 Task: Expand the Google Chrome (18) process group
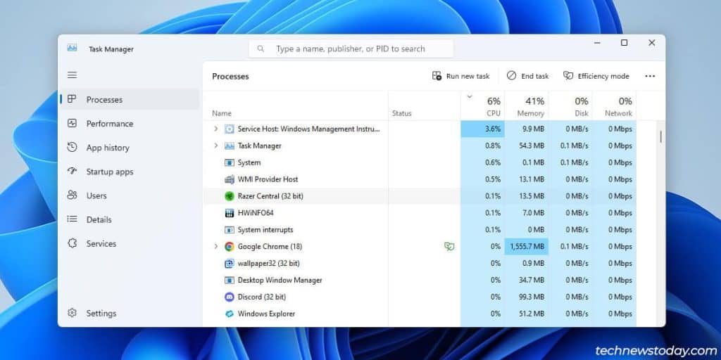coord(215,247)
